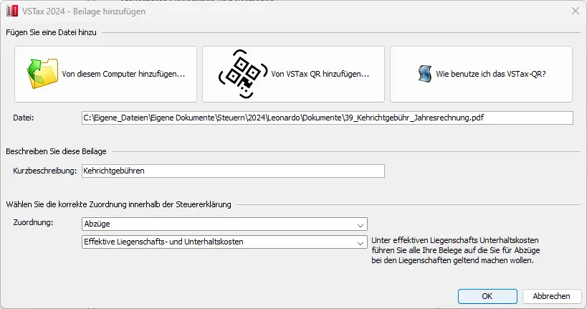Click the green arrow folder icon
Viewport: 587px width, 309px height.
coord(42,73)
